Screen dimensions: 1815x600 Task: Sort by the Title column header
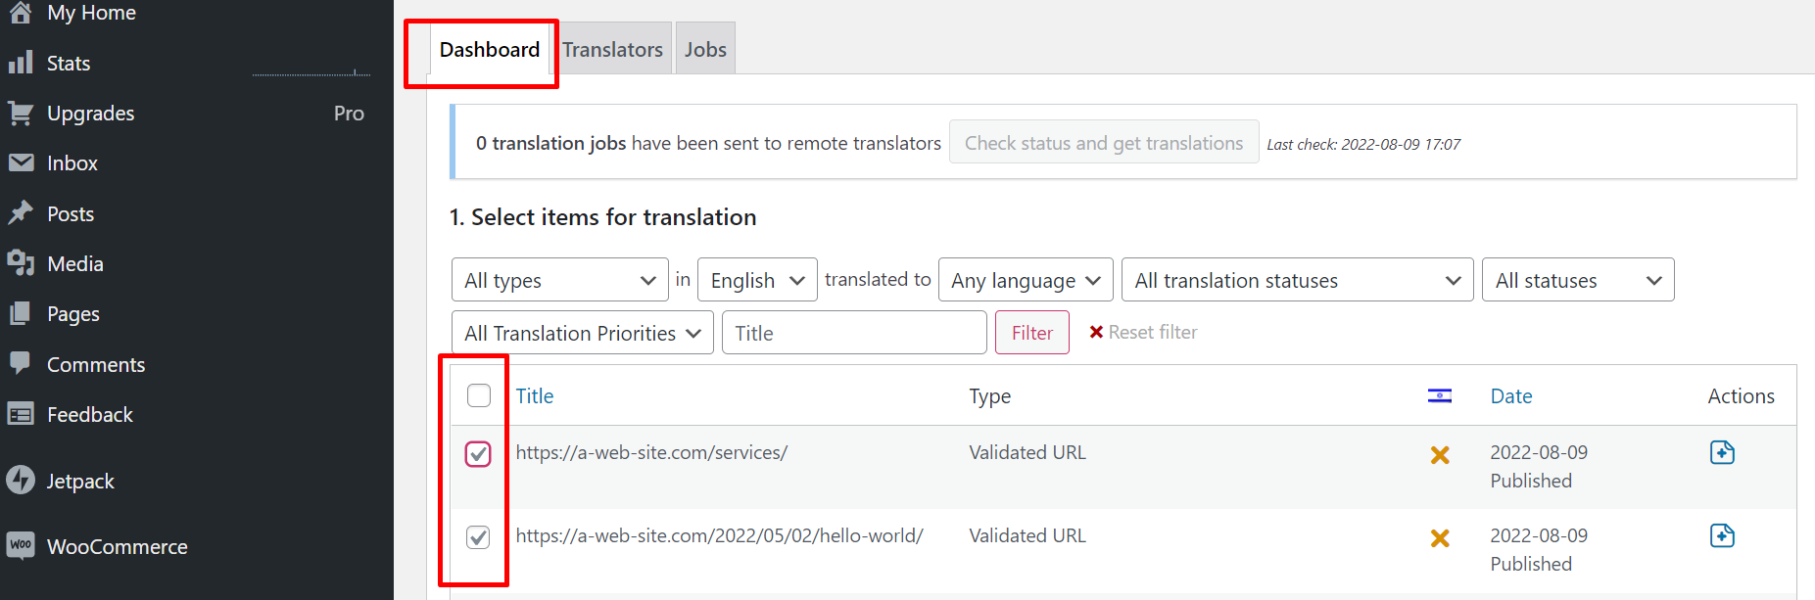(535, 395)
